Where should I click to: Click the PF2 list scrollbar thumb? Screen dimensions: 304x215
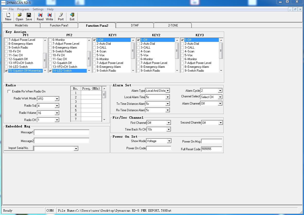(x=89, y=59)
